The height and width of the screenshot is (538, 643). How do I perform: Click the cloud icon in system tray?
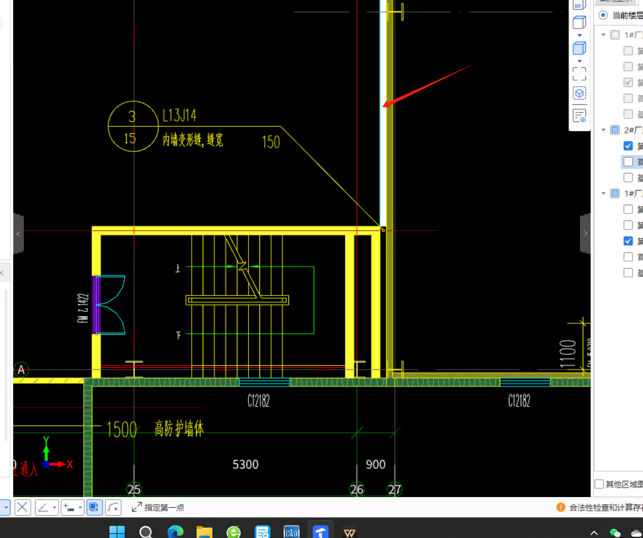pyautogui.click(x=636, y=533)
